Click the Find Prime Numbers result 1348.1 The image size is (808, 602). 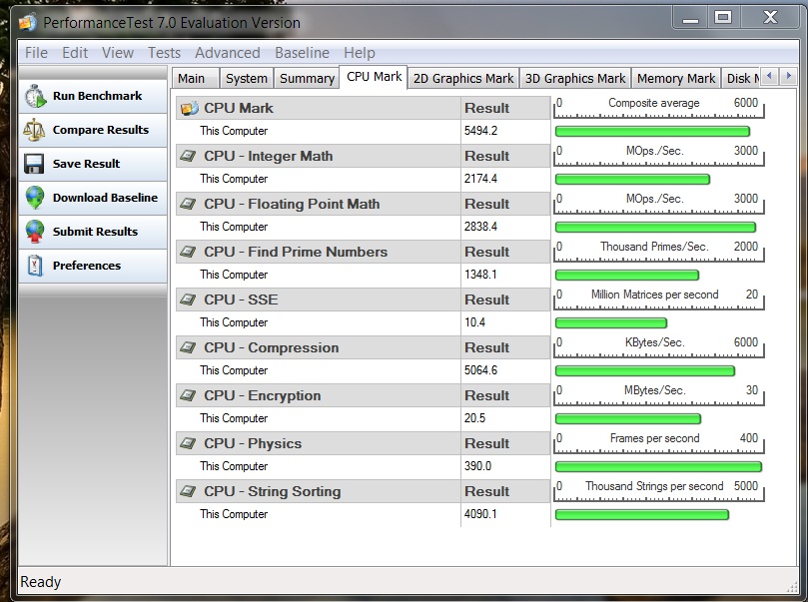[480, 275]
